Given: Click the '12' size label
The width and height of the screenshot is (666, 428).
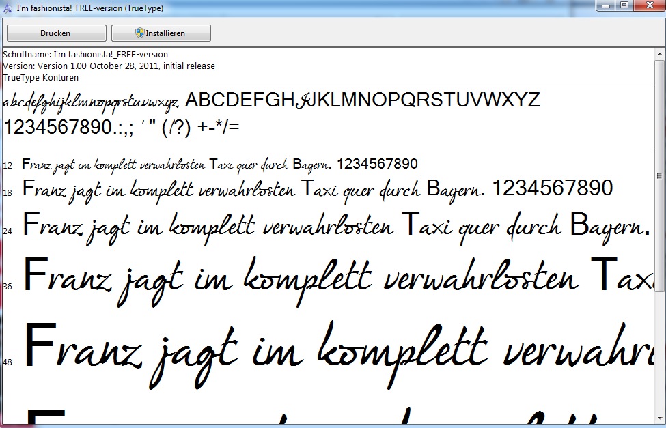Looking at the screenshot, I should click(x=8, y=166).
